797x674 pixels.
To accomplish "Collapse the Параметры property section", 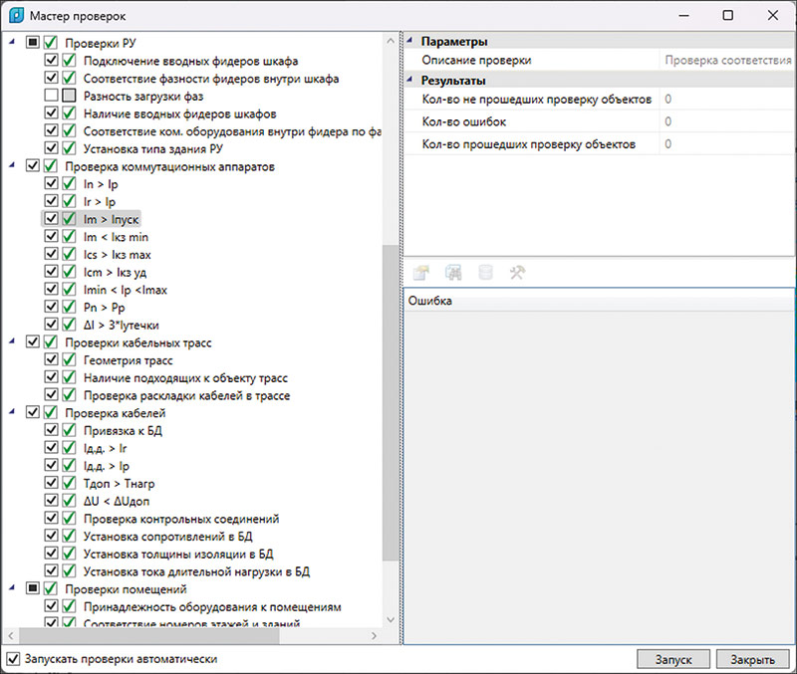I will coord(409,42).
